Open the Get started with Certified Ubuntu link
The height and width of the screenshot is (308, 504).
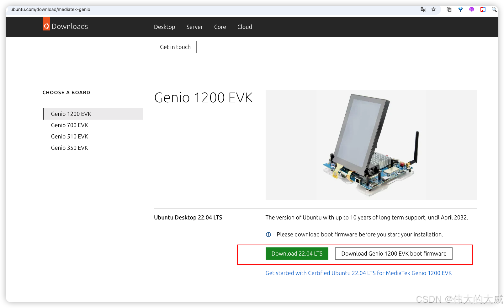358,273
